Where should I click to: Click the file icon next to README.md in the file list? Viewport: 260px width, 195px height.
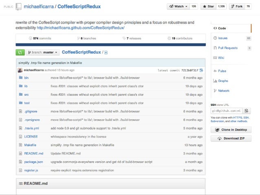click(20, 153)
